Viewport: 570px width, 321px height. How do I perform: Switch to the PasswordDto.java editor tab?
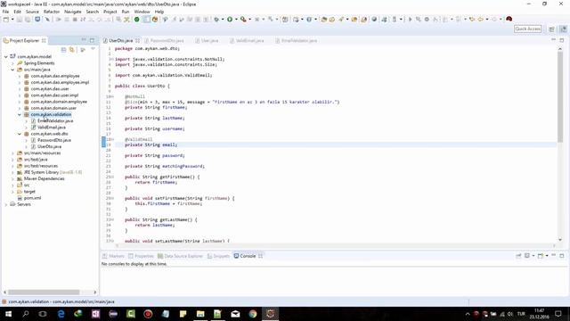pyautogui.click(x=164, y=40)
